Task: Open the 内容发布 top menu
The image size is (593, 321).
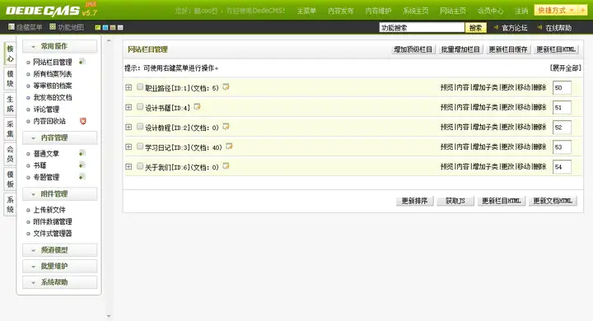Action: [x=341, y=11]
